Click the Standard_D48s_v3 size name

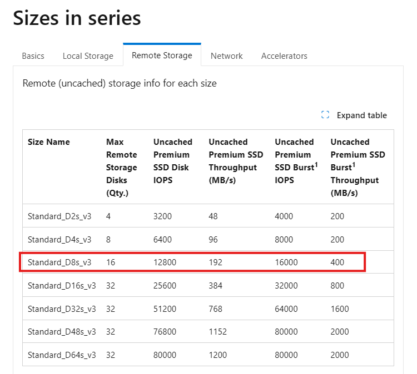point(62,332)
